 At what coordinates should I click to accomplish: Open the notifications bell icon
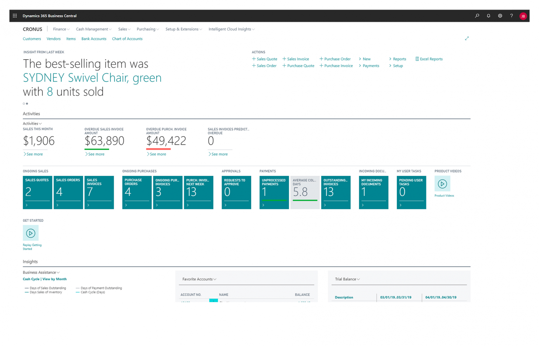488,15
